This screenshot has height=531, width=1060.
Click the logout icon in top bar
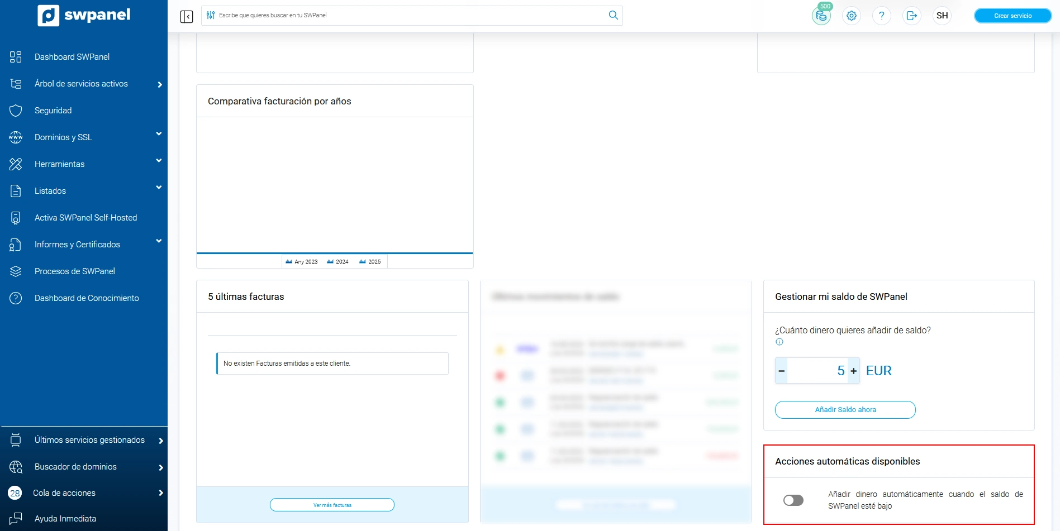911,16
